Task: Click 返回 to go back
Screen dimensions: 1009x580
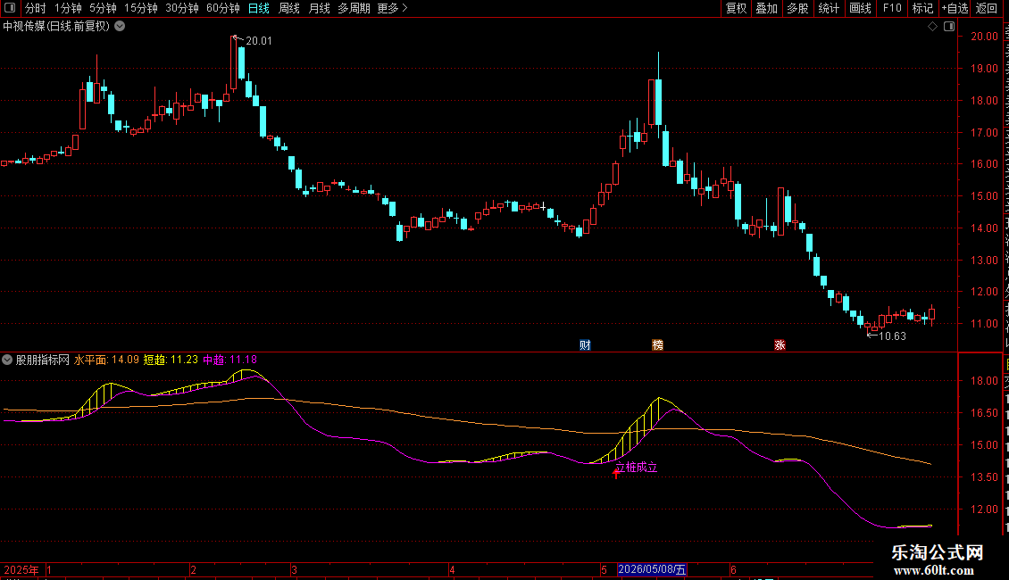Action: pos(986,8)
